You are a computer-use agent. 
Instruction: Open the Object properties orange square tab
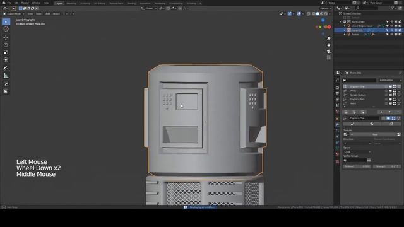(x=337, y=119)
